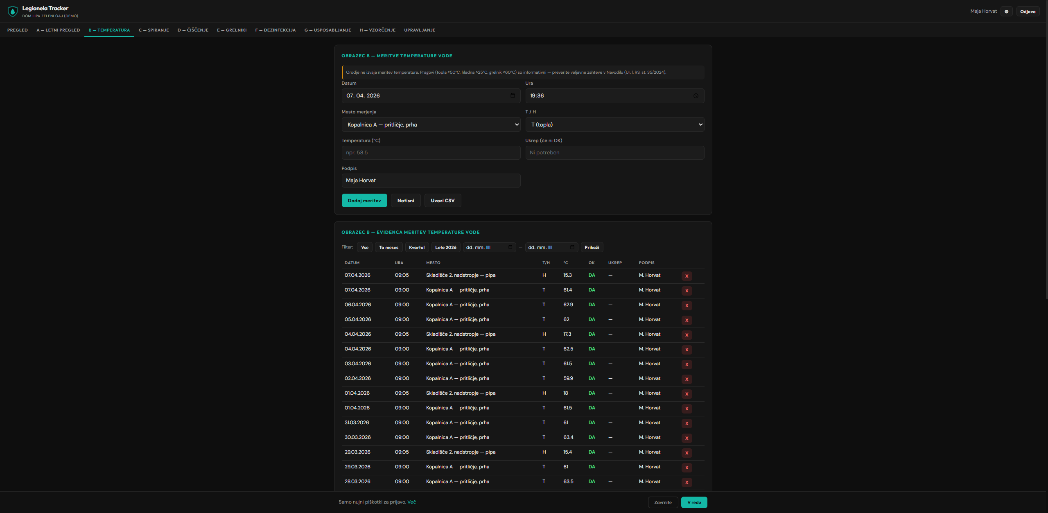
Task: Open D — Čiščenje tab
Action: tap(193, 30)
